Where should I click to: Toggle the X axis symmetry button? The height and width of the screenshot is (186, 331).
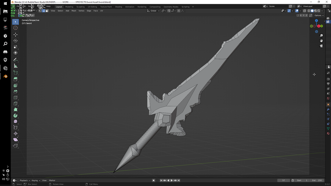click(301, 15)
